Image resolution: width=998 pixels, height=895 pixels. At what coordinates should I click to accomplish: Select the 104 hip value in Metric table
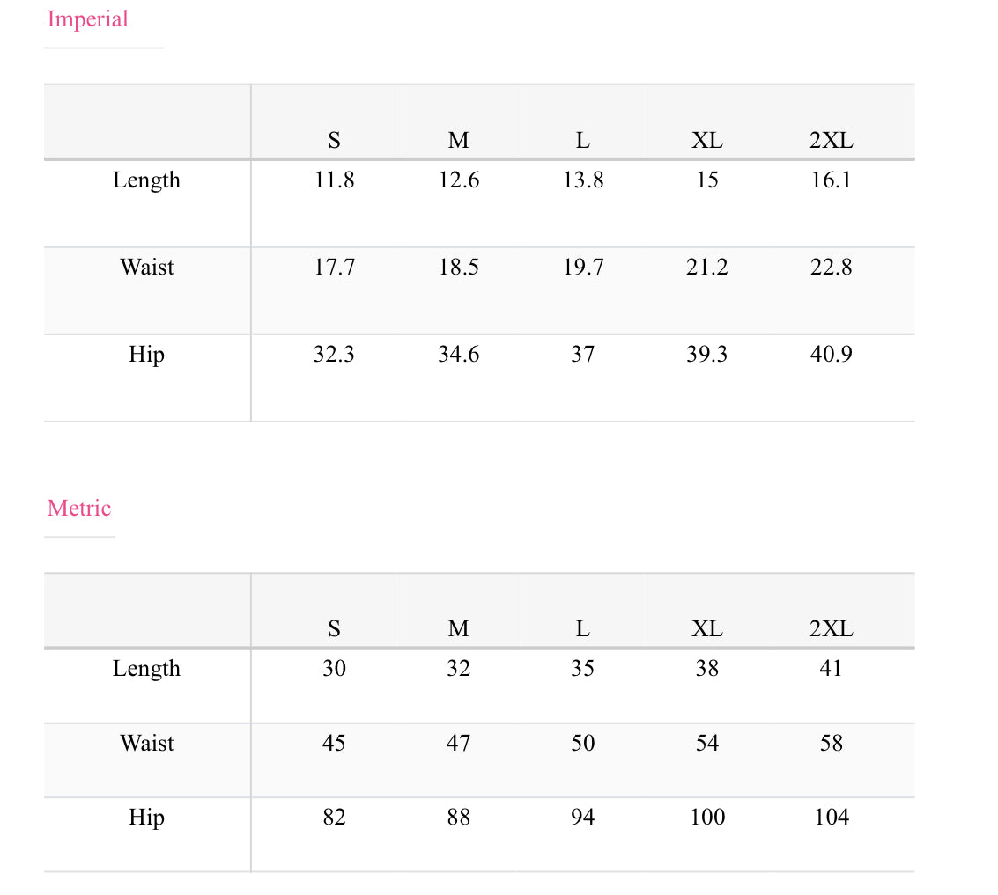click(x=831, y=818)
